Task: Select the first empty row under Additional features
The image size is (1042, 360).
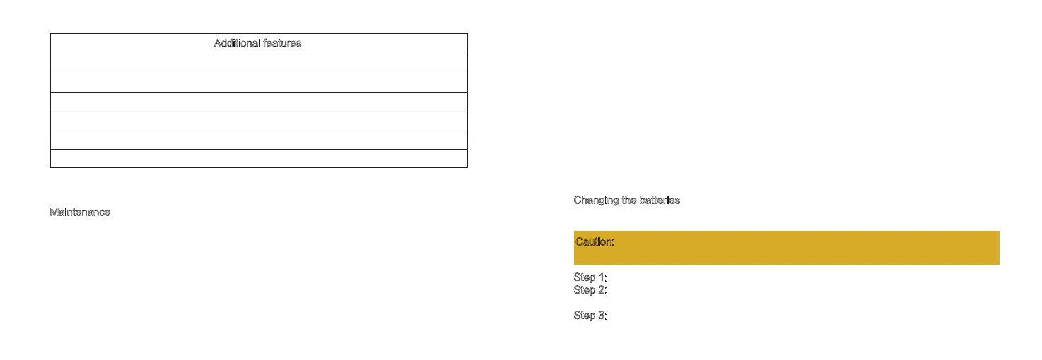Action: [259, 64]
